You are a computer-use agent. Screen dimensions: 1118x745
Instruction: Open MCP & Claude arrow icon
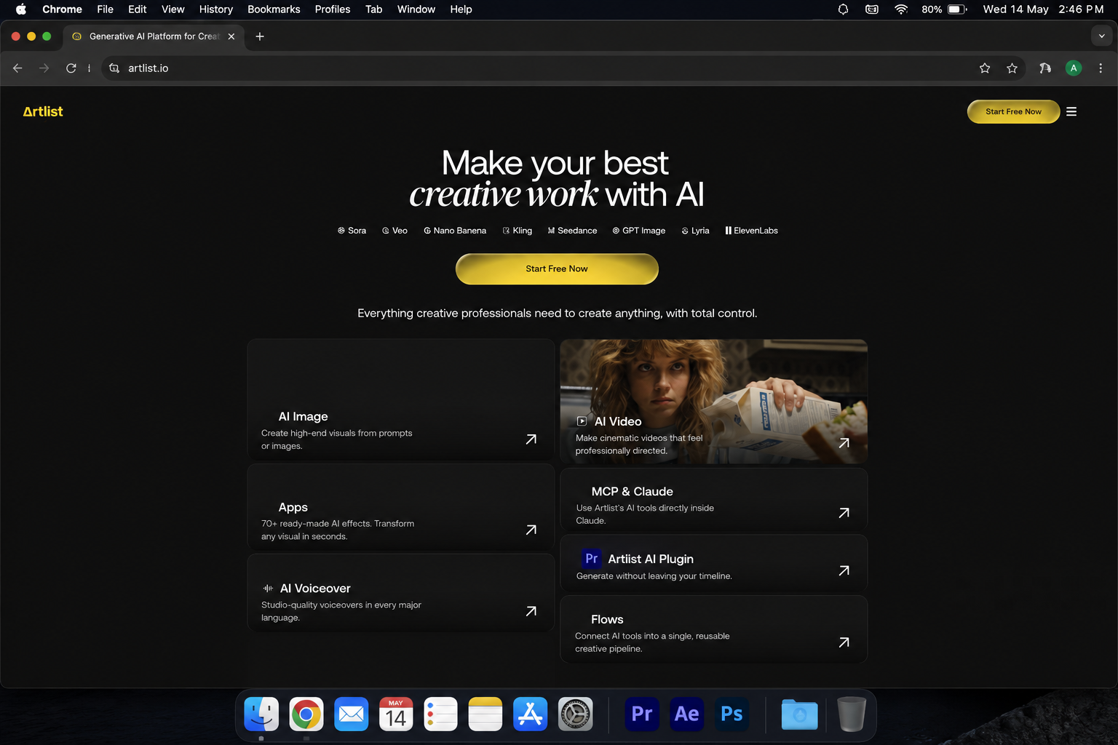(x=844, y=513)
